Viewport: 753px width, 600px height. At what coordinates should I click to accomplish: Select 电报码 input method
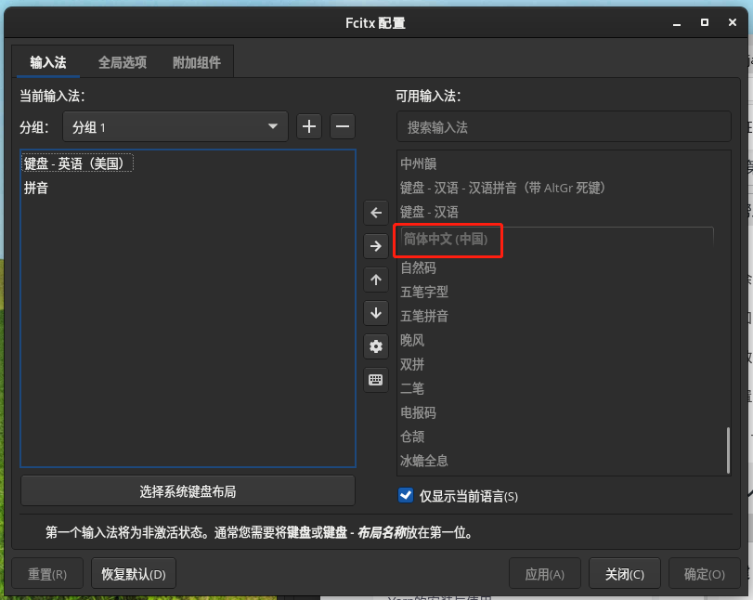pos(562,412)
